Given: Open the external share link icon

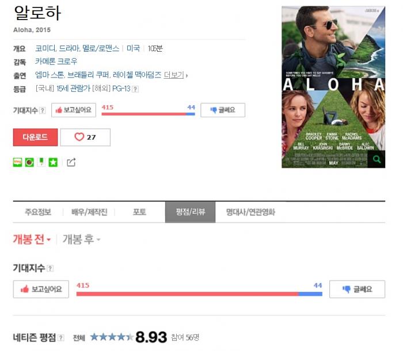Looking at the screenshot, I should (x=71, y=163).
